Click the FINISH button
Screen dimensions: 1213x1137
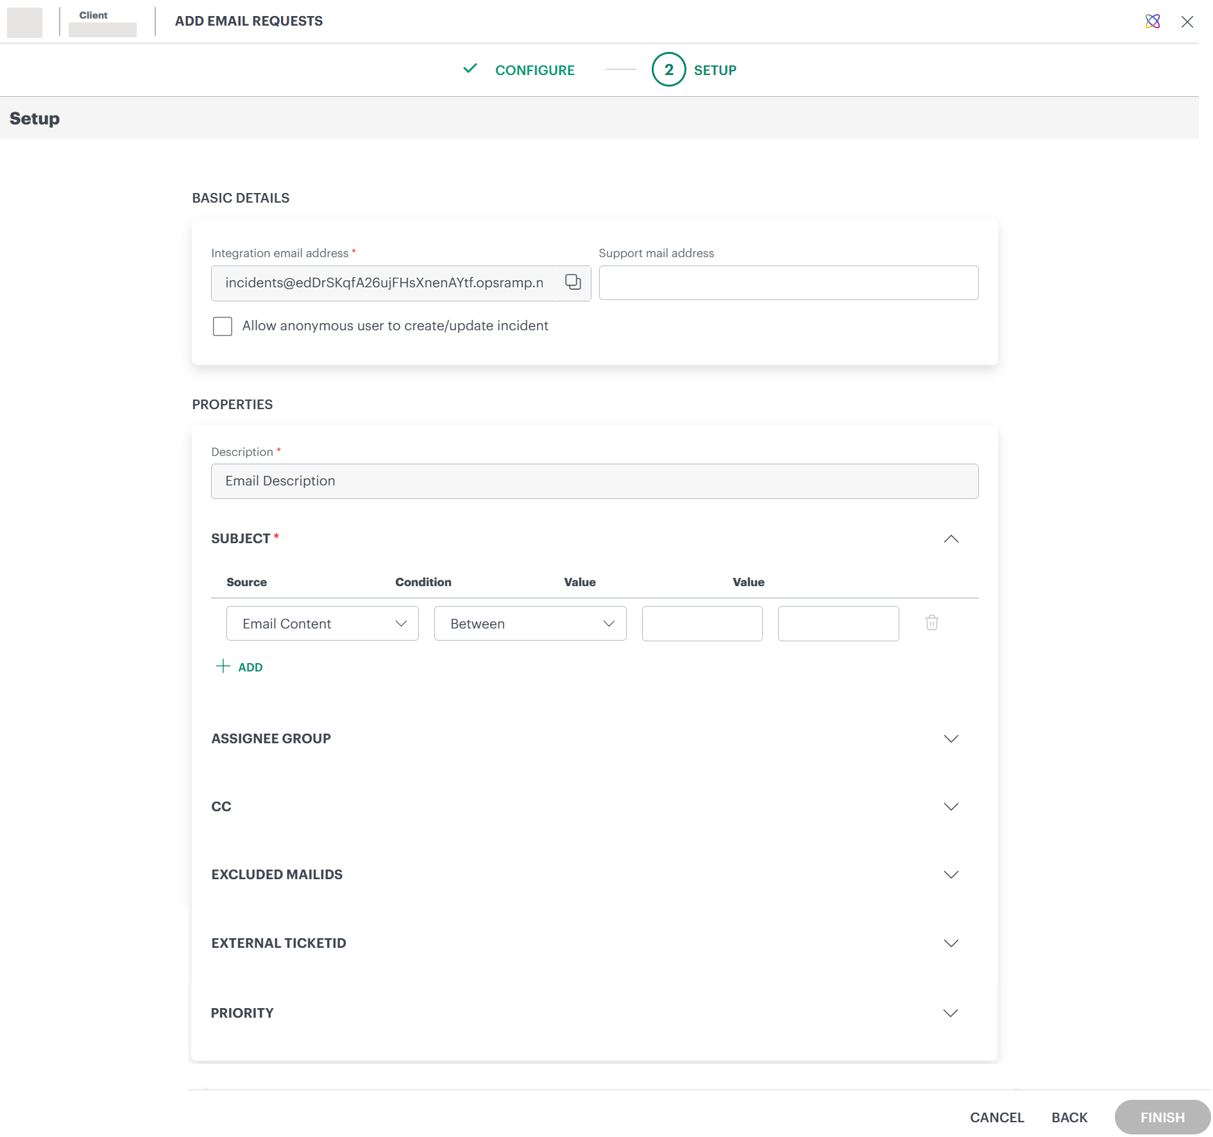1162,1117
